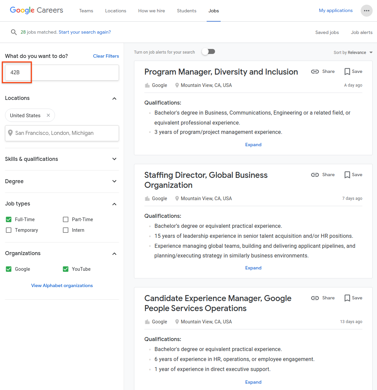377x390 pixels.
Task: Open the Students navigation tab
Action: 186,11
